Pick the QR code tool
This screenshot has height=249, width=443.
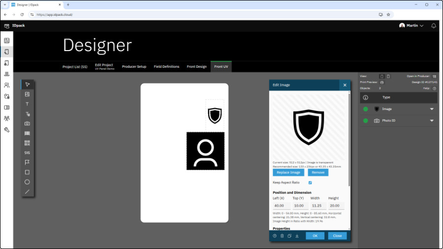(x=27, y=143)
